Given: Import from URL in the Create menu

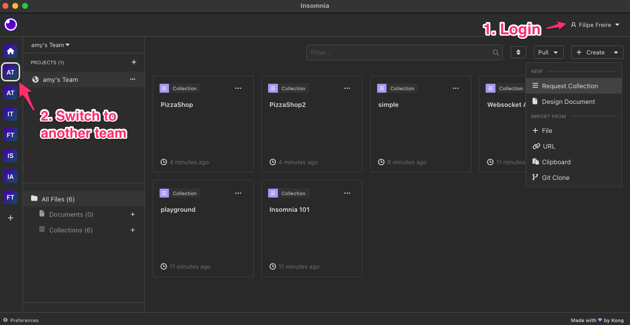Looking at the screenshot, I should coord(574,146).
